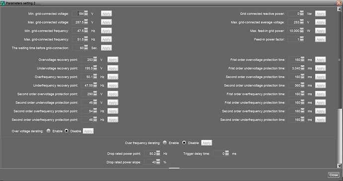343x181 pixels.
Task: Apply Frist order undervoltage protection time
Action: [x=321, y=68]
